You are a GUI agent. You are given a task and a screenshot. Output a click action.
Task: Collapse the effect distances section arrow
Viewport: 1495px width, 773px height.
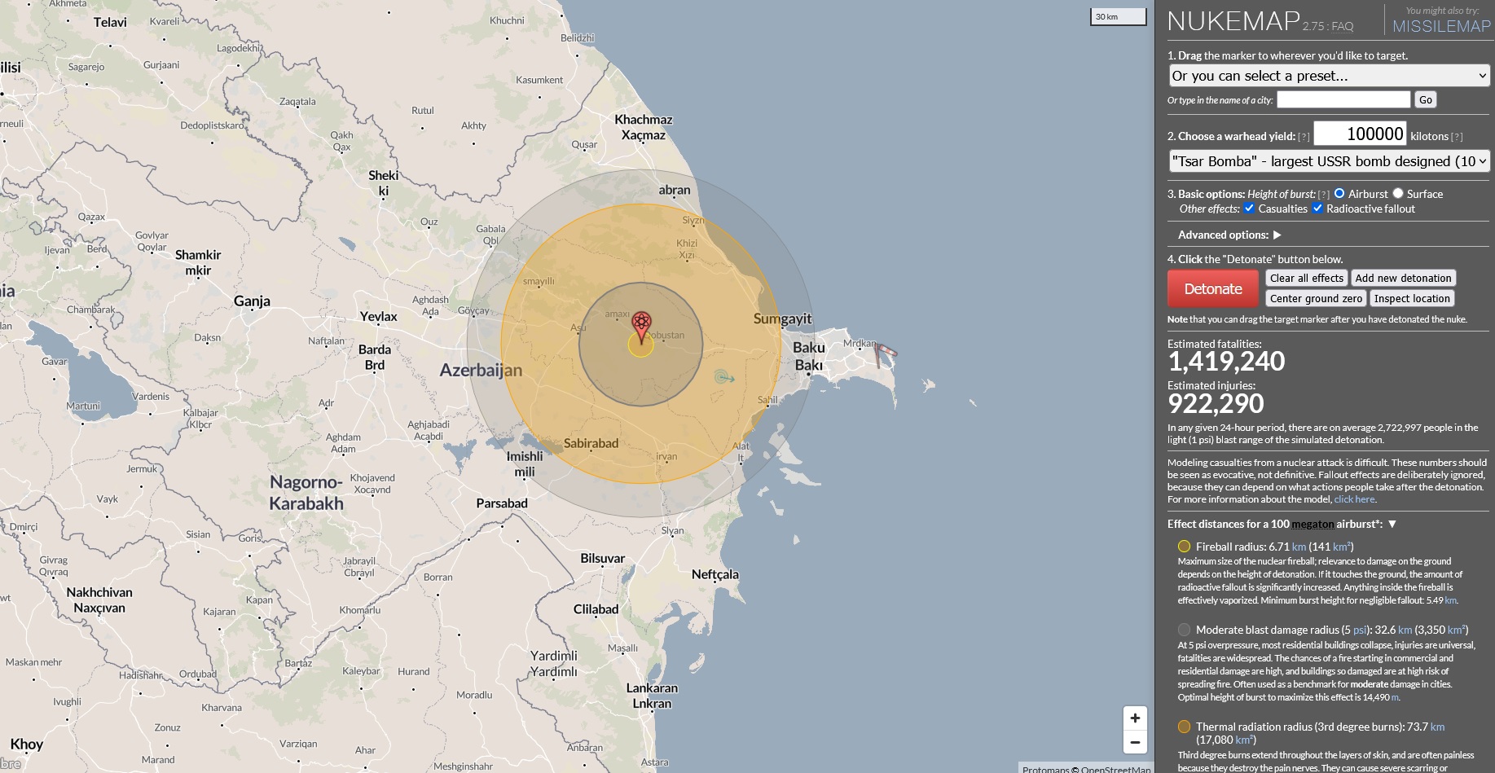[x=1392, y=524]
